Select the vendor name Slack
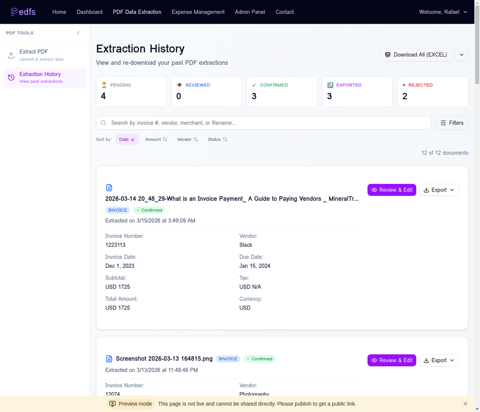This screenshot has height=412, width=480. (246, 245)
